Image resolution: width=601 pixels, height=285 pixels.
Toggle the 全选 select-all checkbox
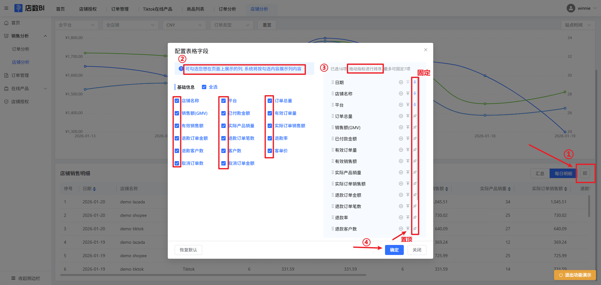(204, 87)
